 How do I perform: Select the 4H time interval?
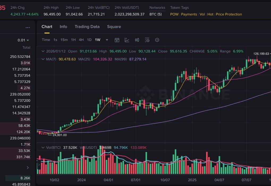[x=81, y=40]
